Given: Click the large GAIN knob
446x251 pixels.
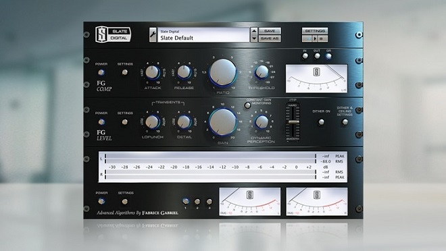Looking at the screenshot, I should tap(223, 121).
